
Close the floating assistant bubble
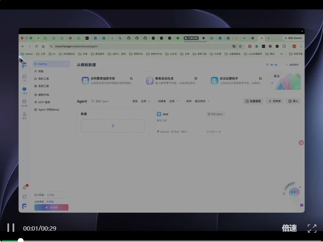[300, 187]
